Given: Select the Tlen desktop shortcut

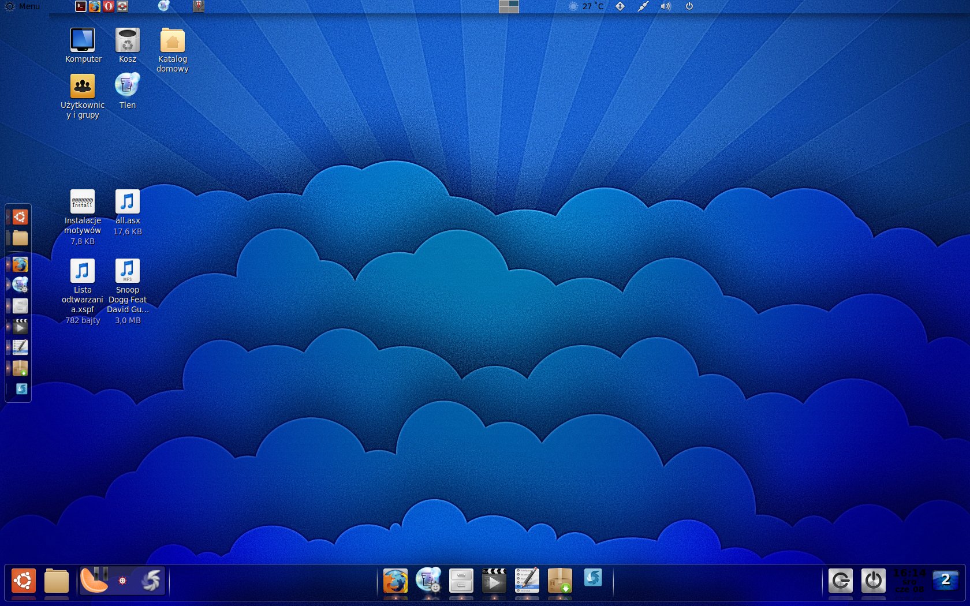Looking at the screenshot, I should (128, 91).
